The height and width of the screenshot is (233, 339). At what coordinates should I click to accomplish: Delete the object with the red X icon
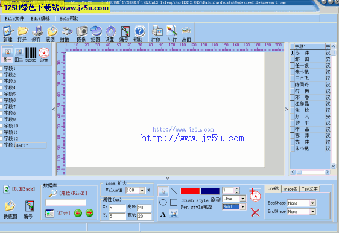(255, 212)
